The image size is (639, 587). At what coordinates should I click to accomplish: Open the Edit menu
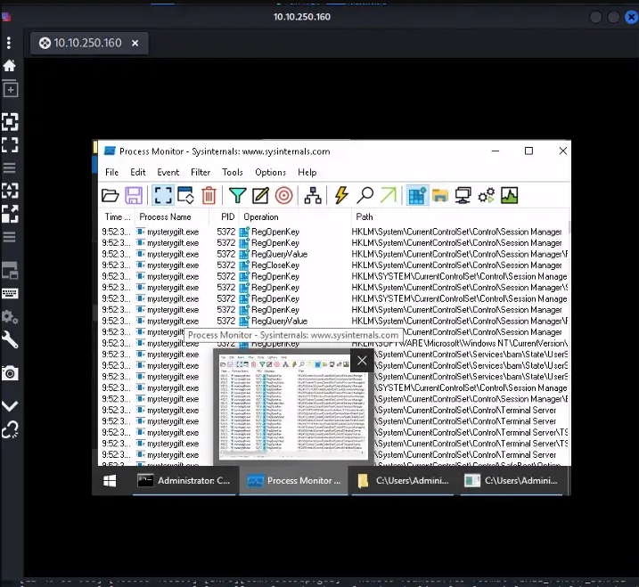click(x=138, y=172)
